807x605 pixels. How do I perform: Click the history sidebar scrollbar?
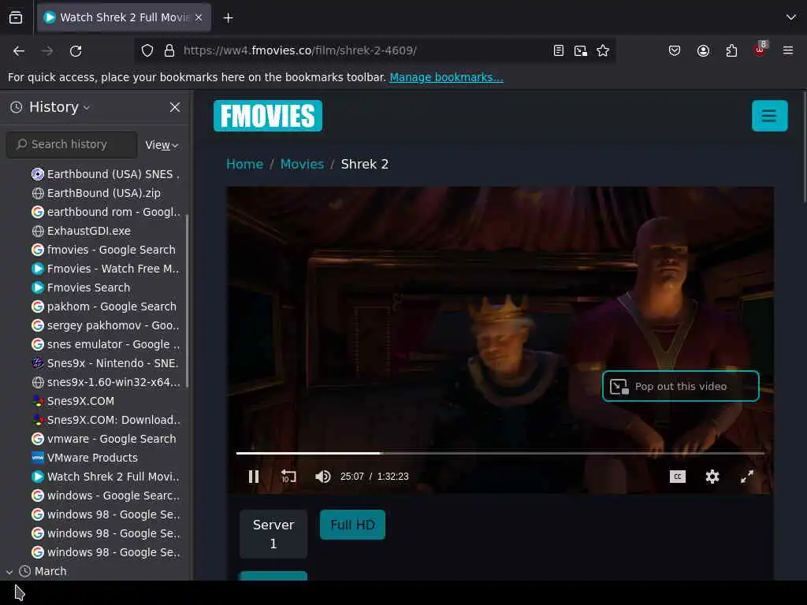click(187, 301)
